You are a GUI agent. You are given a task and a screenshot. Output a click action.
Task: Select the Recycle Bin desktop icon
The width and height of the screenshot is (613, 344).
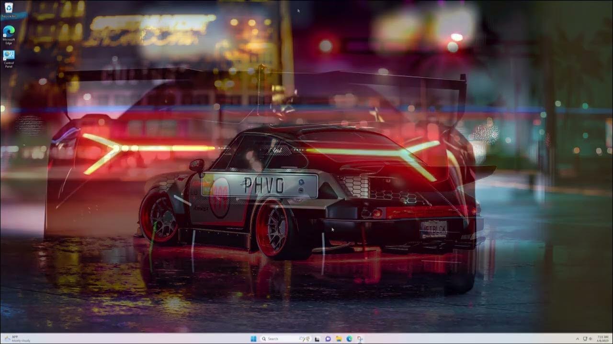9,10
